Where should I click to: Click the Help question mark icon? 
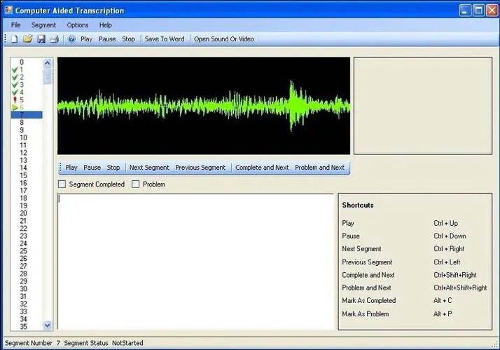click(71, 39)
